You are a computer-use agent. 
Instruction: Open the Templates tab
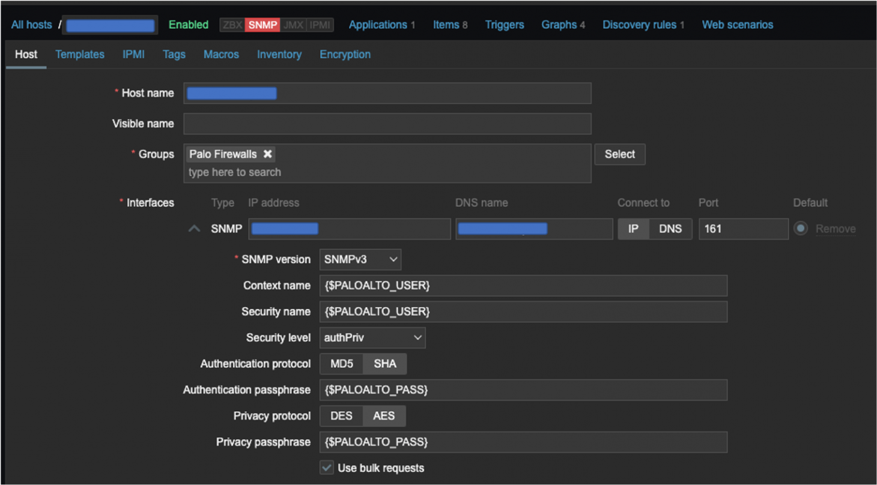point(80,54)
